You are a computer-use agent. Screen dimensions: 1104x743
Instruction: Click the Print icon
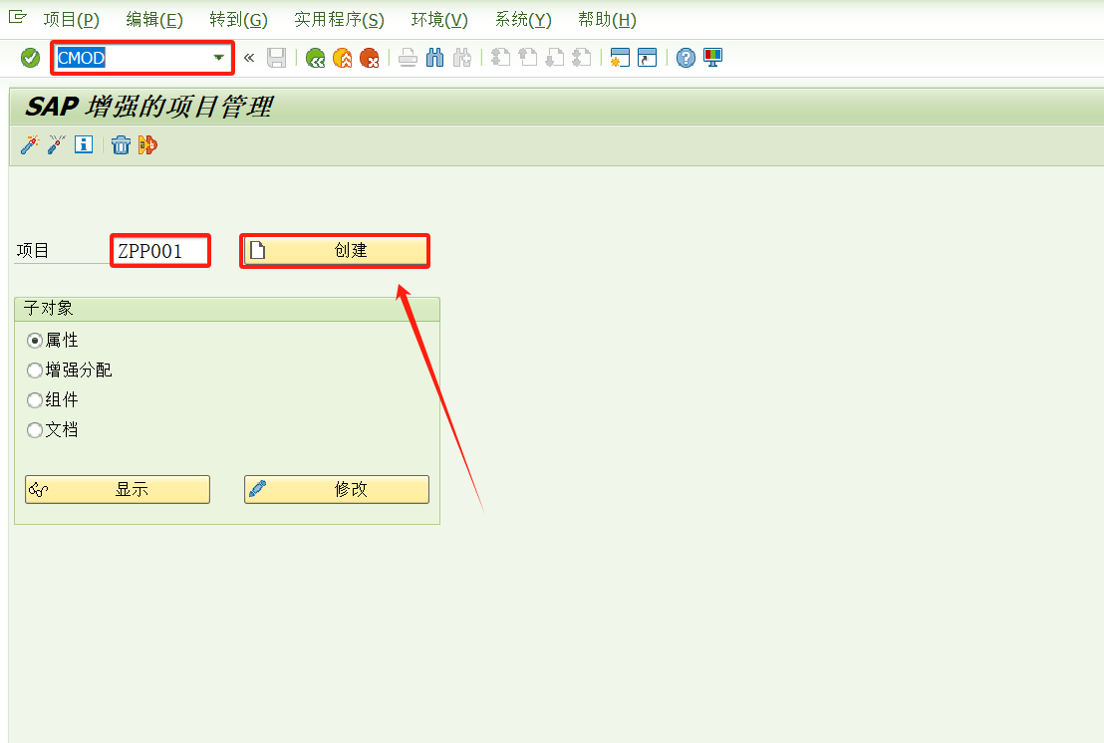tap(408, 58)
